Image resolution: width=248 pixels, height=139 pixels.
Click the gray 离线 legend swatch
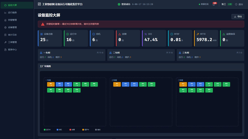point(96,130)
